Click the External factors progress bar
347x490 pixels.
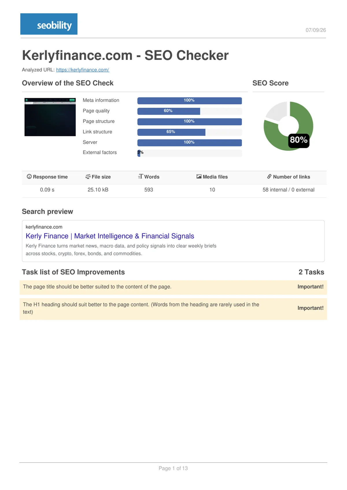click(x=189, y=153)
